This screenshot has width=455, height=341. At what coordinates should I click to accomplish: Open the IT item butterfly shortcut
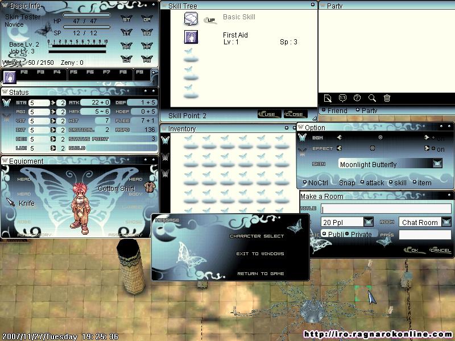point(126,32)
